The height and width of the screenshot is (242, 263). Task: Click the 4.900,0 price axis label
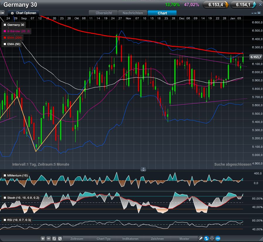coord(257,163)
